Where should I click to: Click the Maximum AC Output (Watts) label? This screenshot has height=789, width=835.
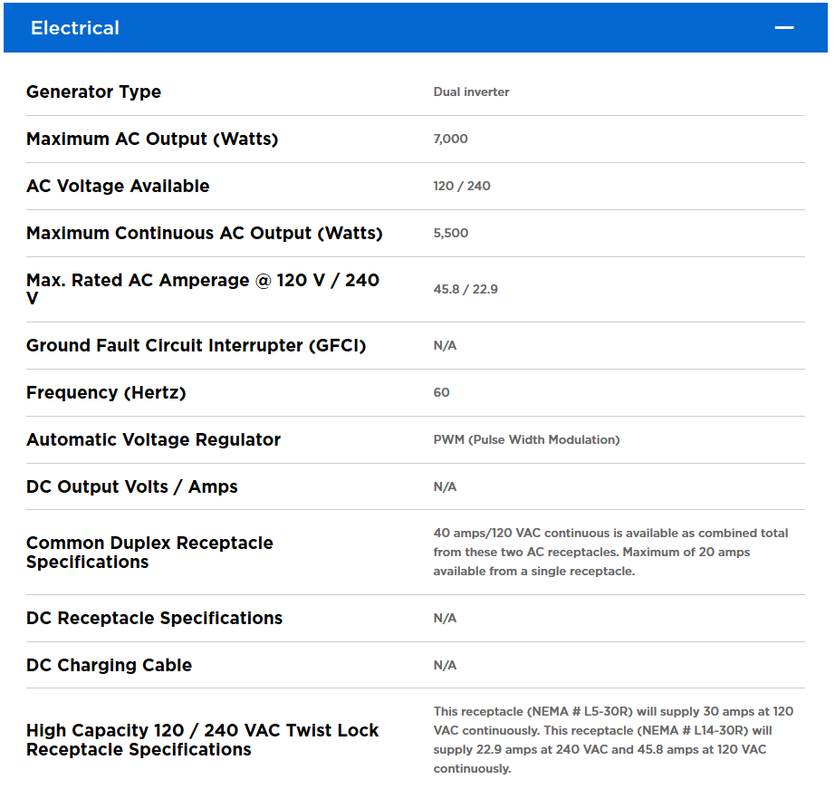pos(152,140)
